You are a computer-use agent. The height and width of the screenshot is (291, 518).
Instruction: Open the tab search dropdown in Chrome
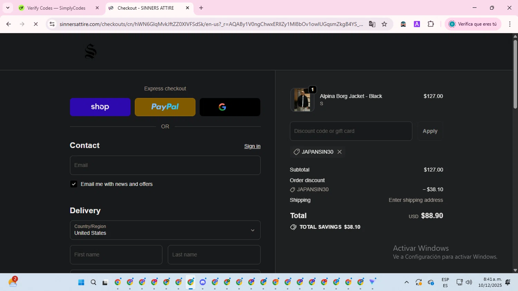pos(8,8)
